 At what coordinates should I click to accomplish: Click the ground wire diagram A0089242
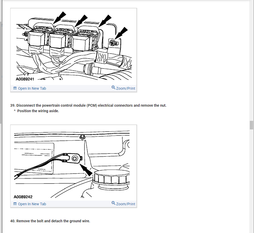(74, 163)
